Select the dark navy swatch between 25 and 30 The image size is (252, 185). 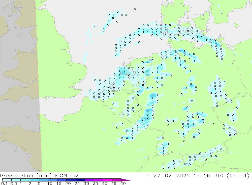(x=80, y=180)
